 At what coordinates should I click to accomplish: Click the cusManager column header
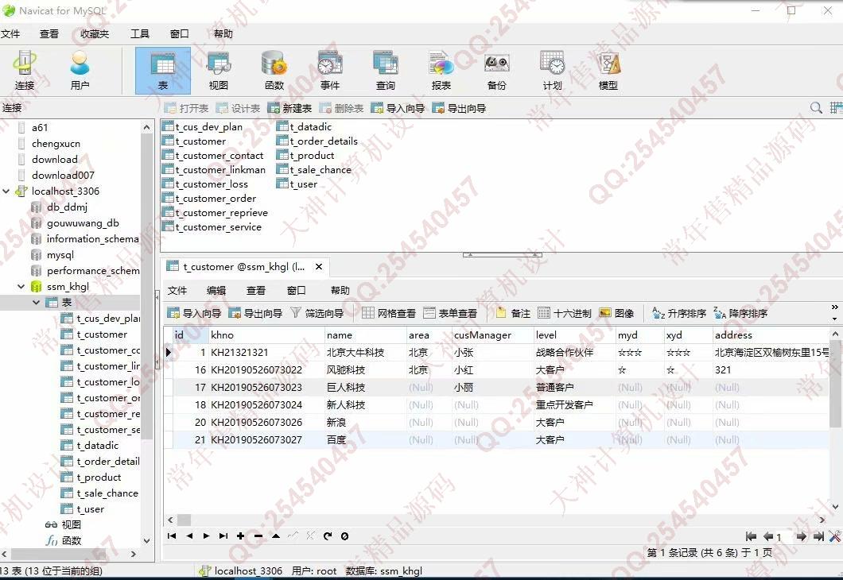point(492,335)
